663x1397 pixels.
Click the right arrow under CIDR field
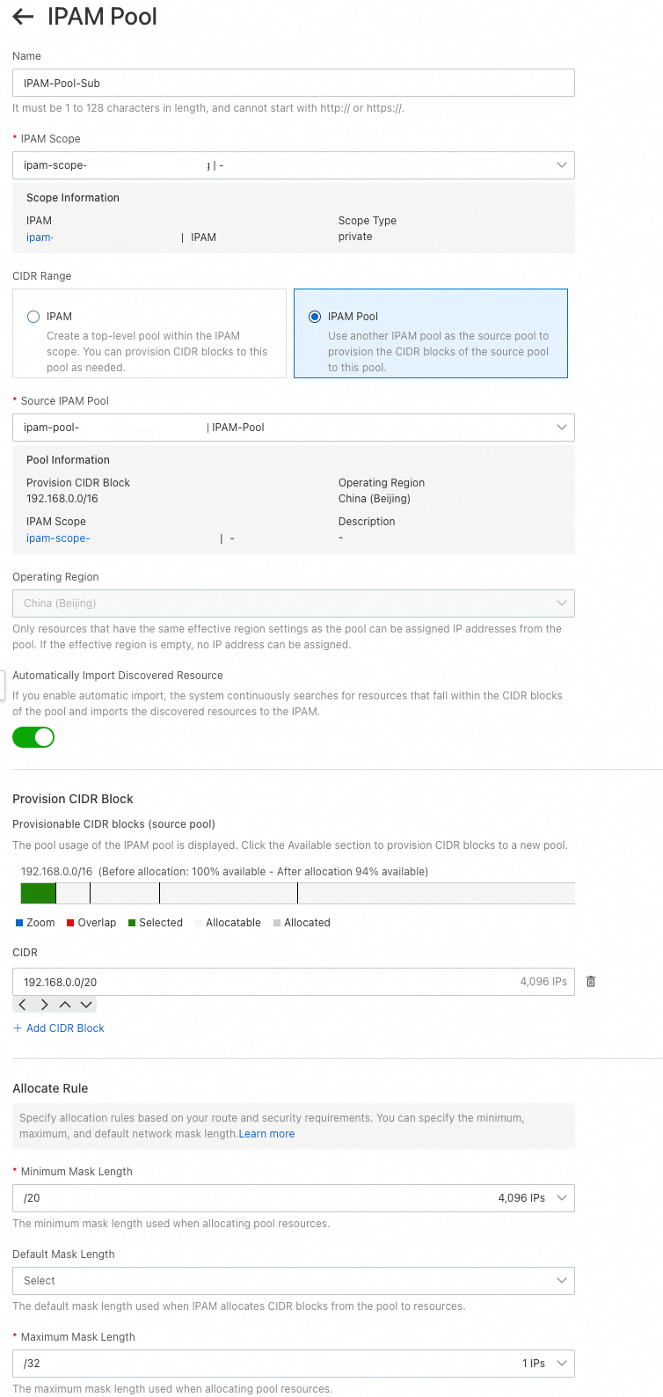[44, 1005]
